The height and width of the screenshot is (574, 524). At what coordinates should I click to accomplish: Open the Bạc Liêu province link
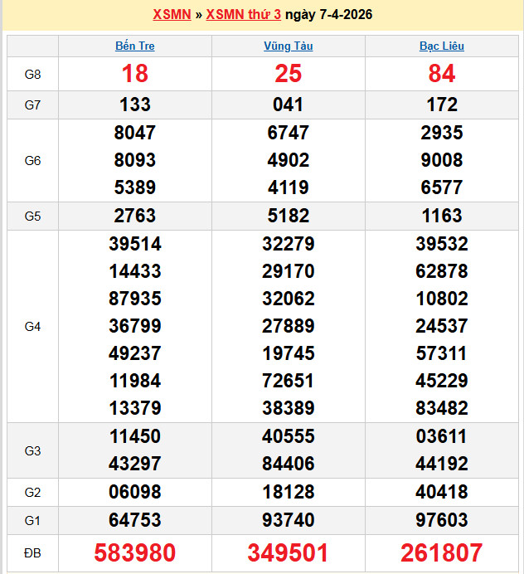tap(441, 46)
